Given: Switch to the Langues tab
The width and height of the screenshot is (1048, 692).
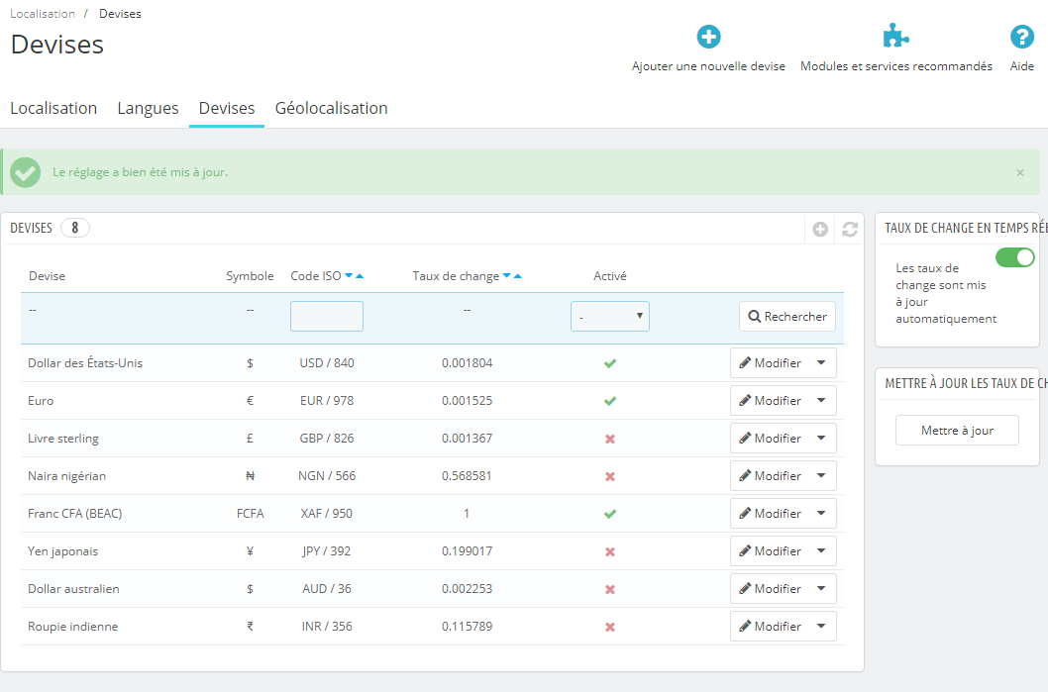Looking at the screenshot, I should click(148, 108).
